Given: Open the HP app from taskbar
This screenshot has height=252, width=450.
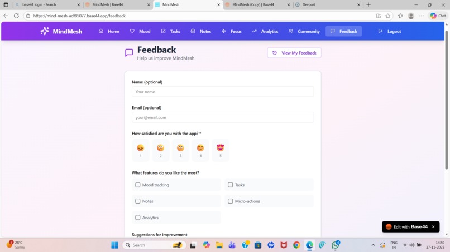Looking at the screenshot, I should coord(271,245).
